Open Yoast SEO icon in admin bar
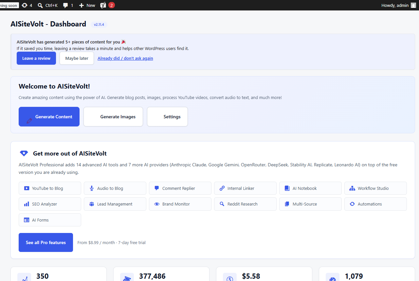Viewport: 419px width, 281px height. pyautogui.click(x=103, y=5)
